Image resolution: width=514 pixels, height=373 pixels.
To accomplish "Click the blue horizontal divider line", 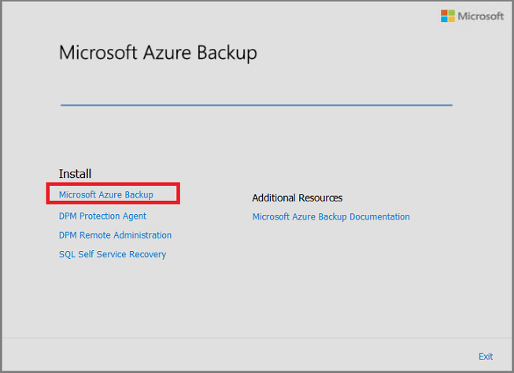I will pyautogui.click(x=257, y=105).
